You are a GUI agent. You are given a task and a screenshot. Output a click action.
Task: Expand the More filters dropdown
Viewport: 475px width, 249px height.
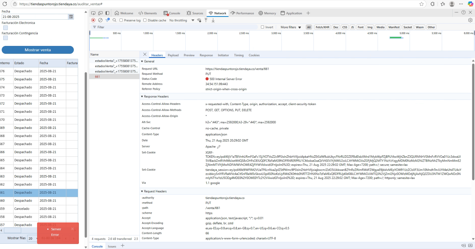click(x=290, y=27)
